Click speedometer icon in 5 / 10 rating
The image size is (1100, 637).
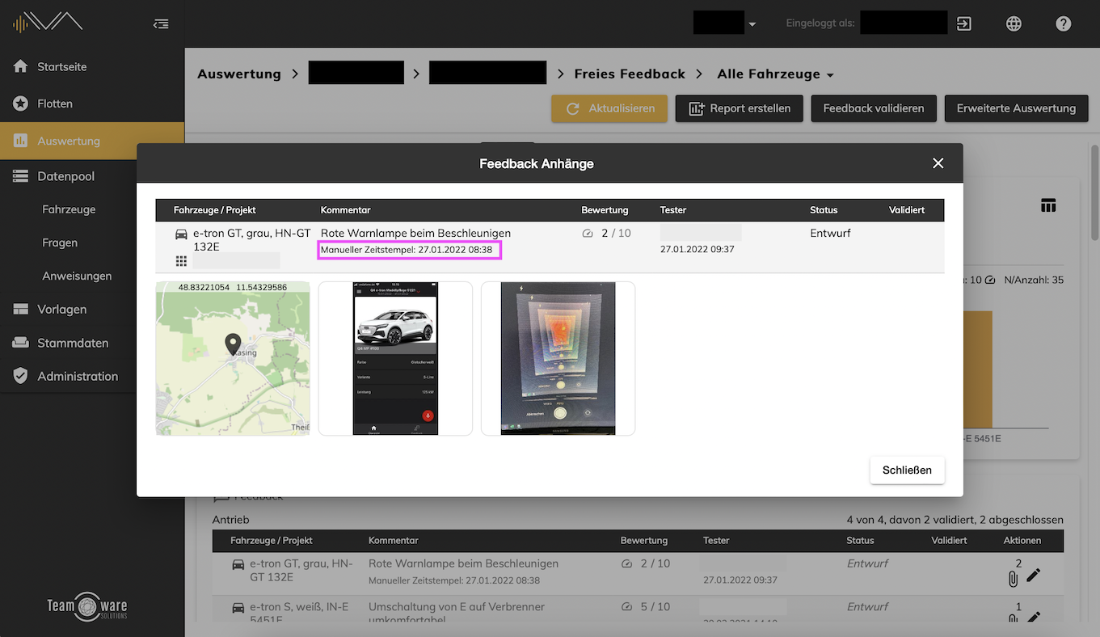626,607
